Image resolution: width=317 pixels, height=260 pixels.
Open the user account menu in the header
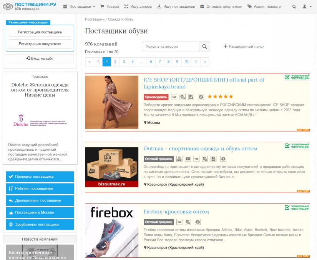(307, 7)
